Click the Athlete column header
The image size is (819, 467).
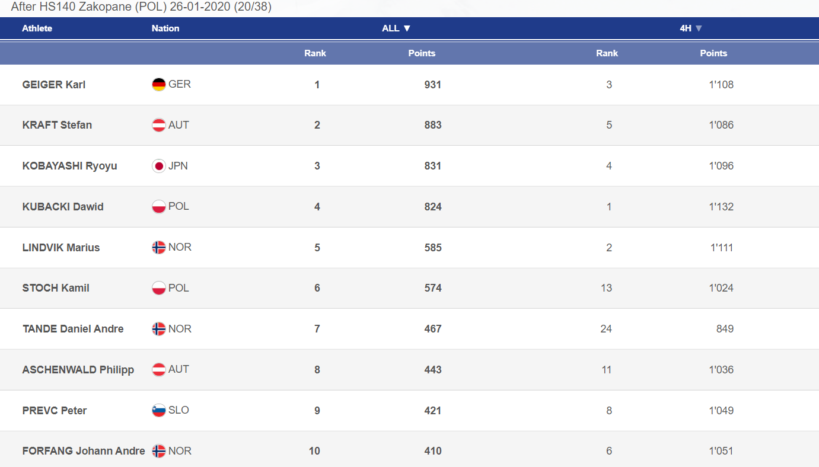point(37,28)
